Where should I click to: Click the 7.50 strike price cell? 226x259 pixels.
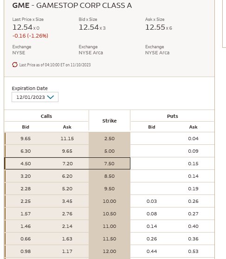click(x=110, y=163)
